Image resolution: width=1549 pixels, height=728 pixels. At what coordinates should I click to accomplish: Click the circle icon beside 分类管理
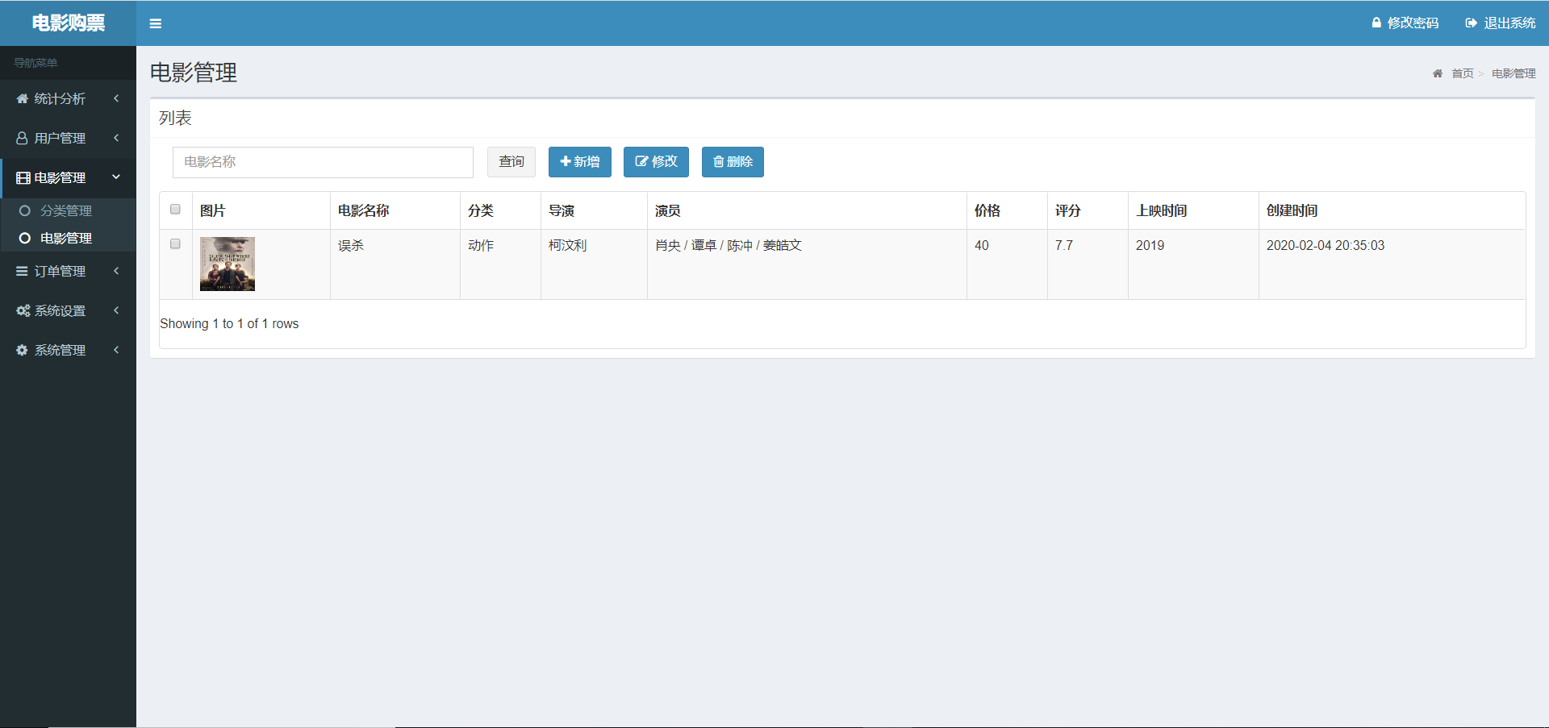[x=25, y=210]
